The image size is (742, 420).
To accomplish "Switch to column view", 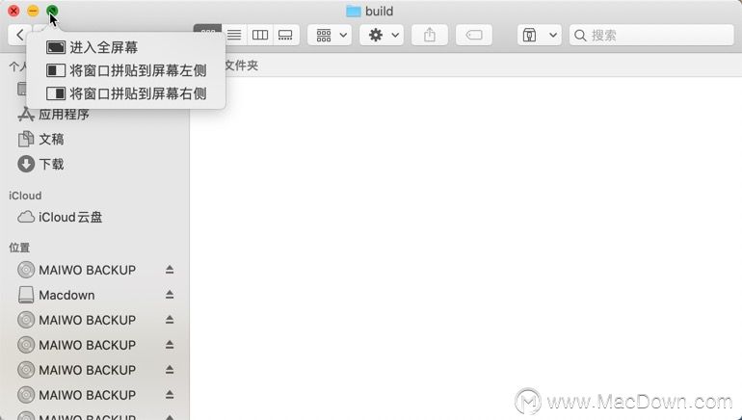I will (260, 35).
